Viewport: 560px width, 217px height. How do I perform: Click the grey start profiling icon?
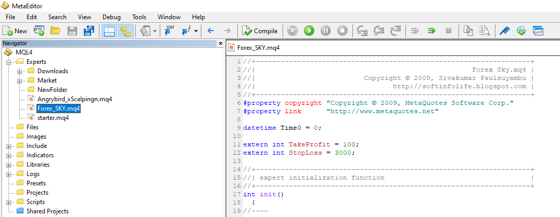coord(415,31)
